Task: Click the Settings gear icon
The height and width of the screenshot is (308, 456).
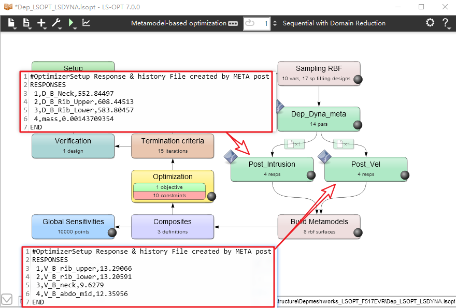Action: [x=430, y=22]
